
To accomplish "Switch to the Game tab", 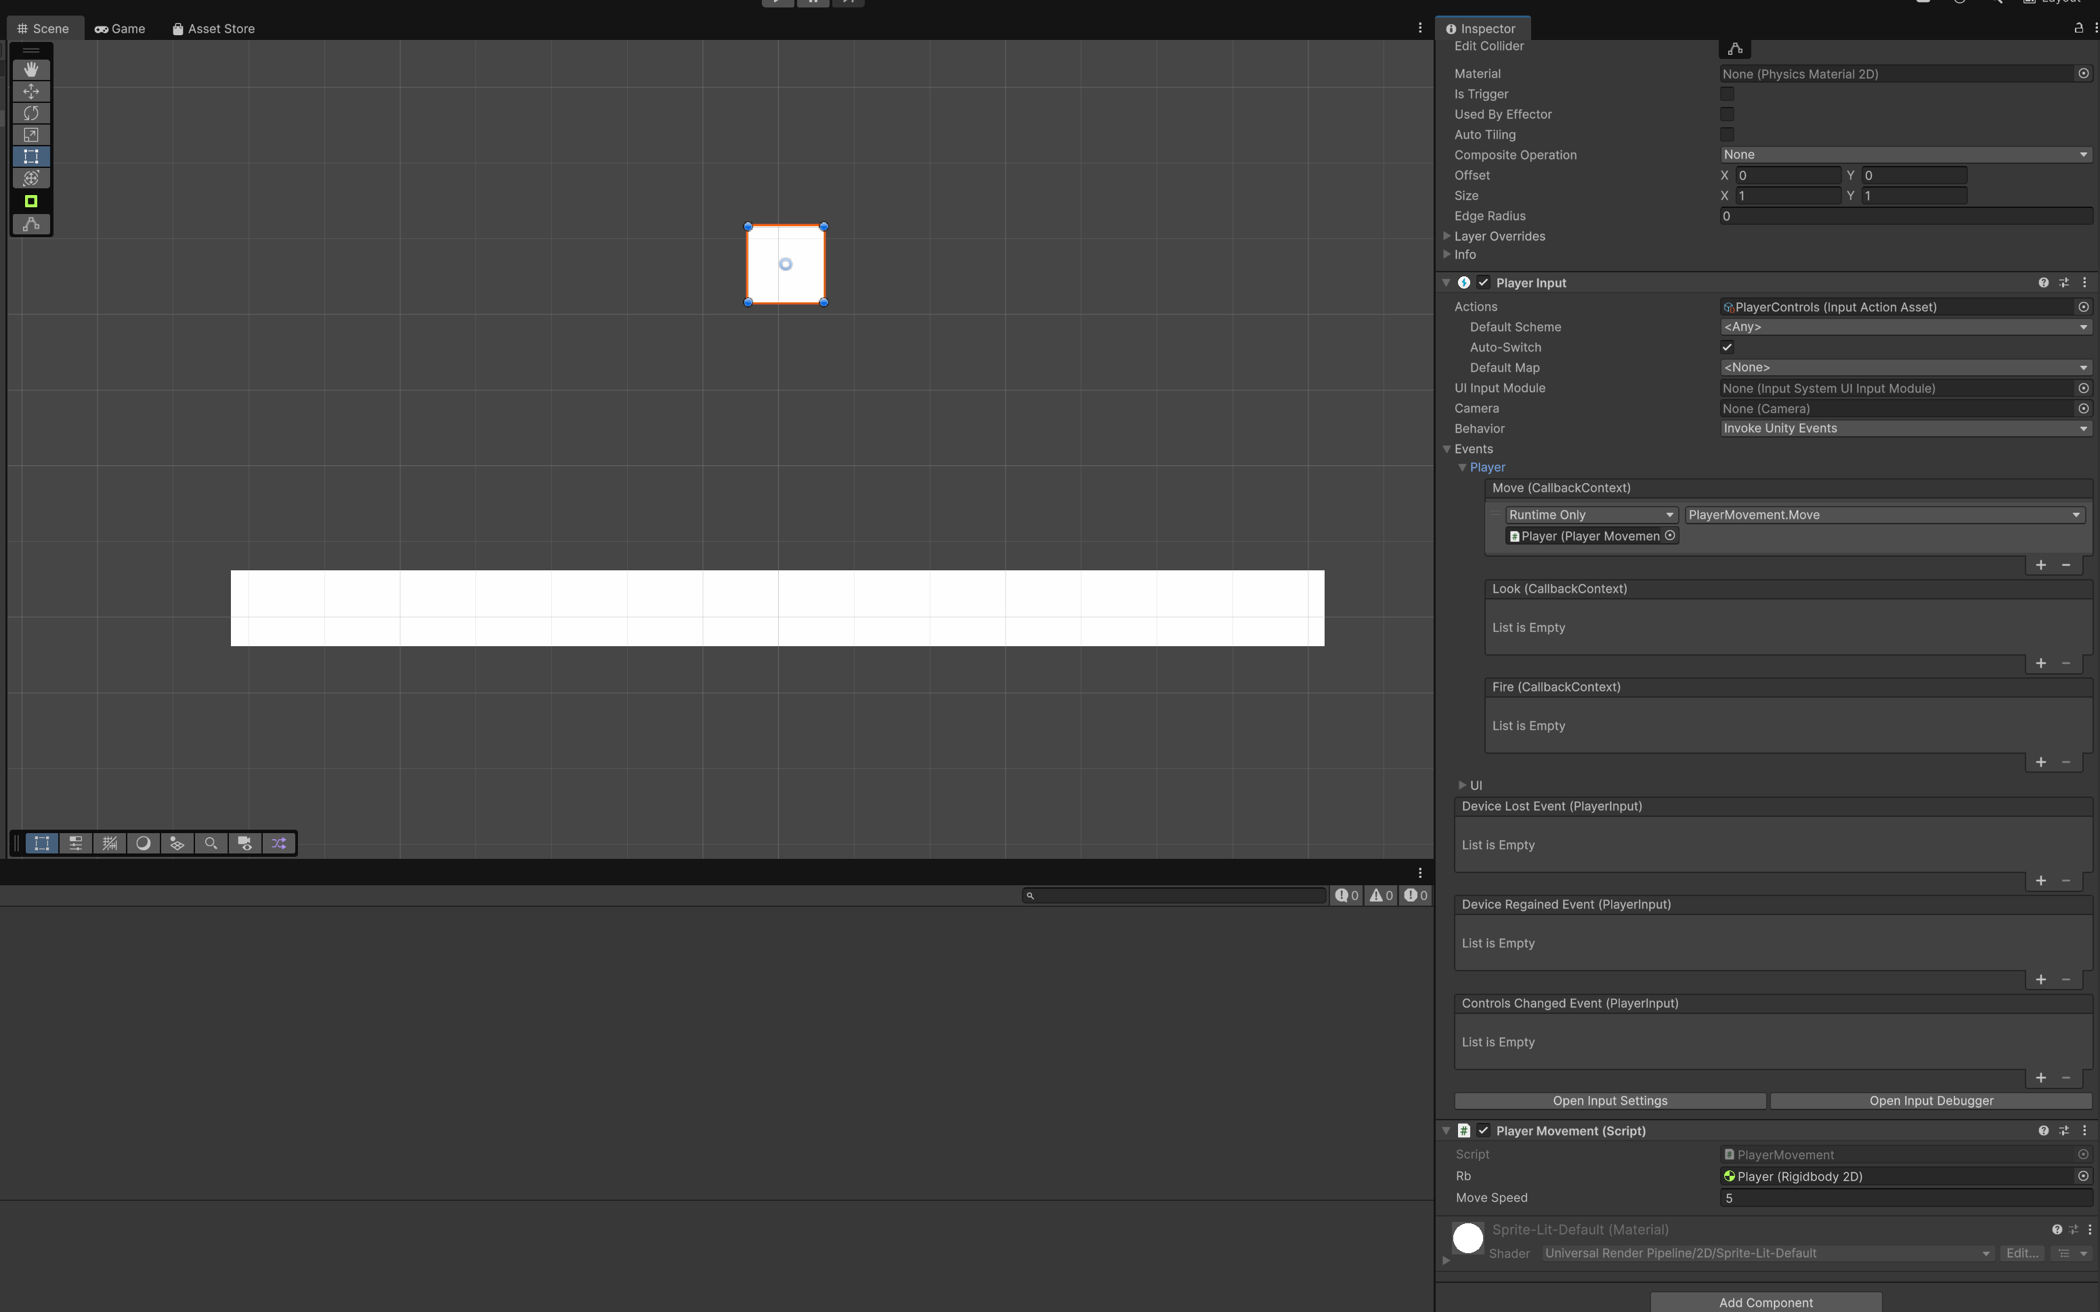I will click(120, 28).
